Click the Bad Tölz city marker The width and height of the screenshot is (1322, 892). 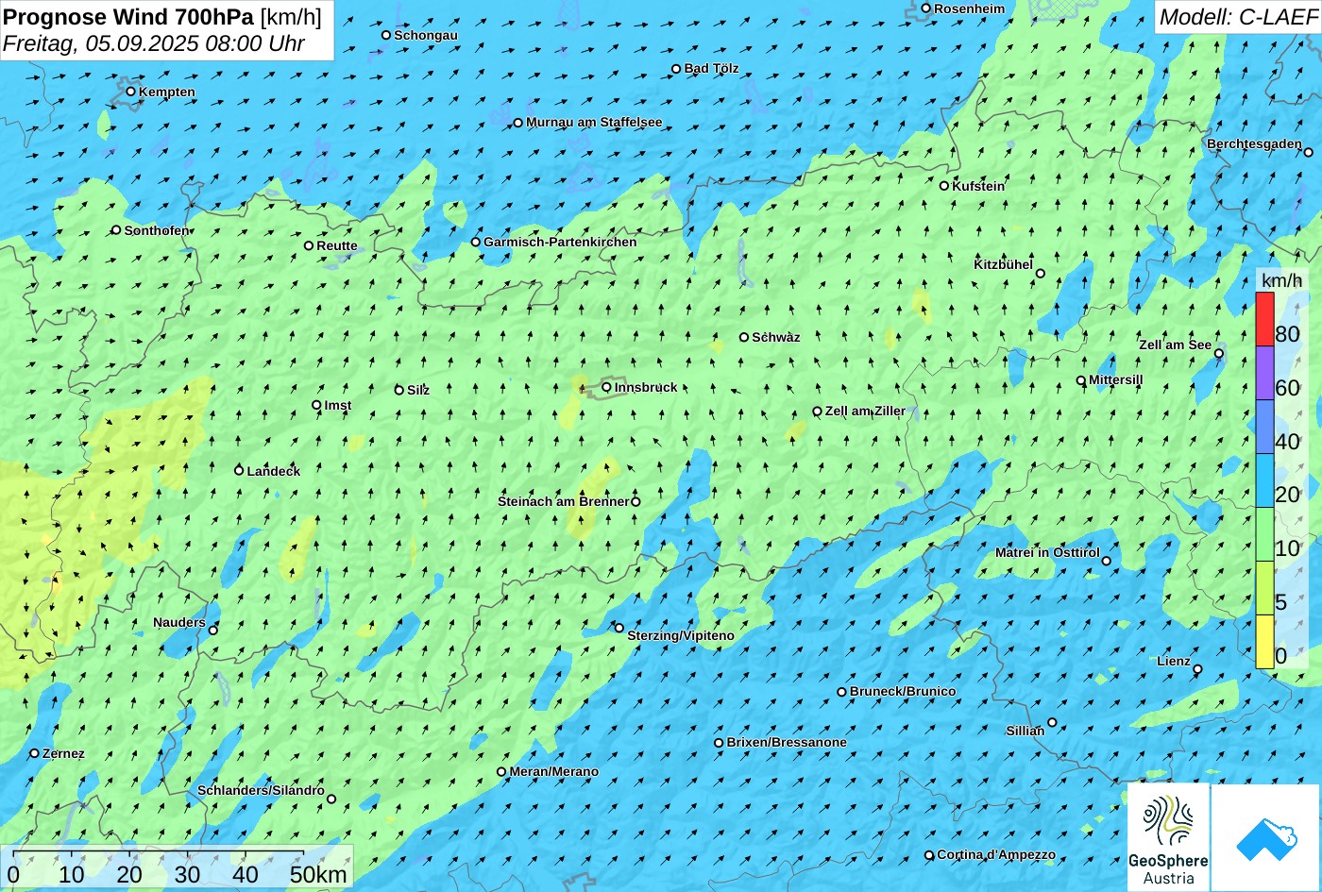click(x=676, y=69)
